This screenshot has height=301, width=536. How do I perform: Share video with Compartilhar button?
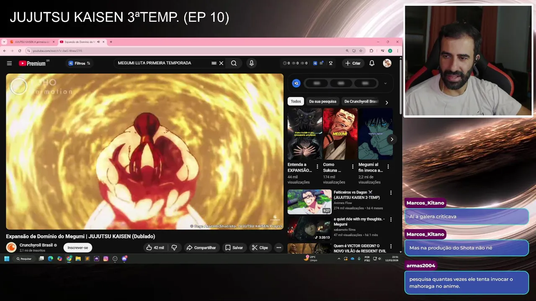[201, 247]
